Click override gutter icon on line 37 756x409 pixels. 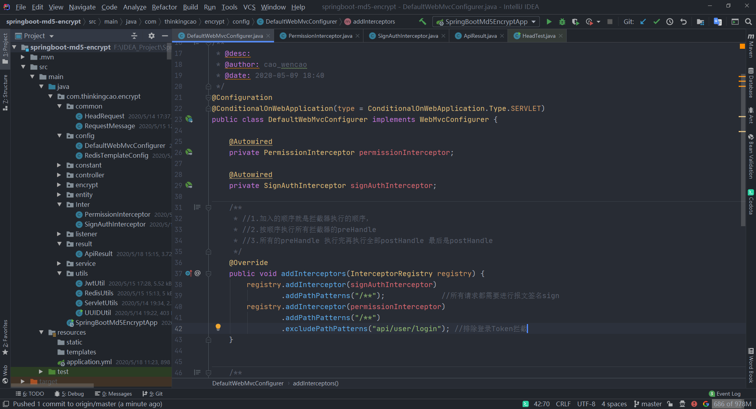189,273
